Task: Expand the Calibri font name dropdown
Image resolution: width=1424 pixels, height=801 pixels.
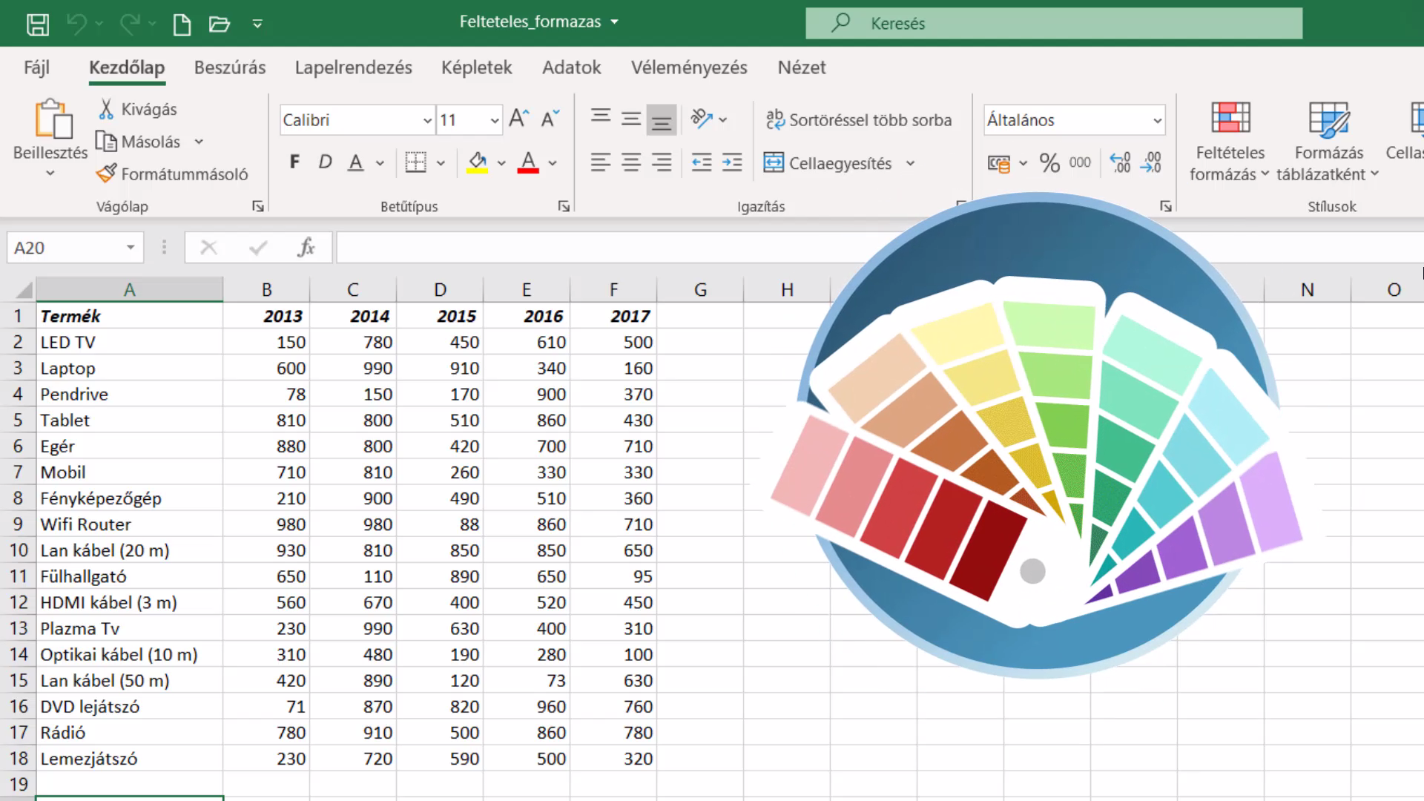Action: pyautogui.click(x=427, y=120)
